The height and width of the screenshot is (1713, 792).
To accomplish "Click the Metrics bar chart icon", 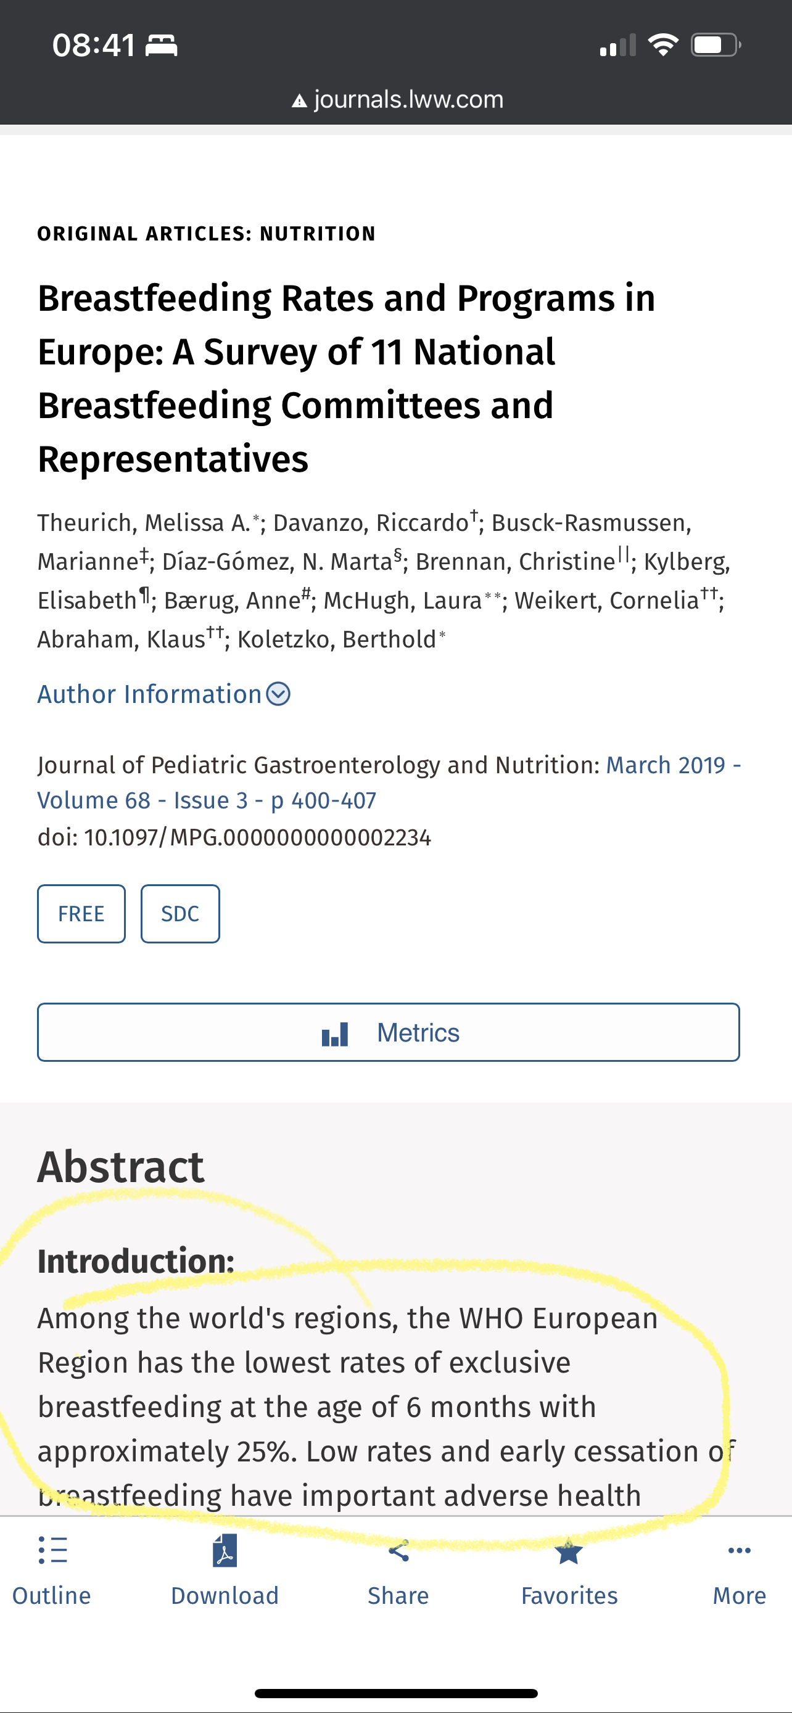I will pyautogui.click(x=335, y=1033).
